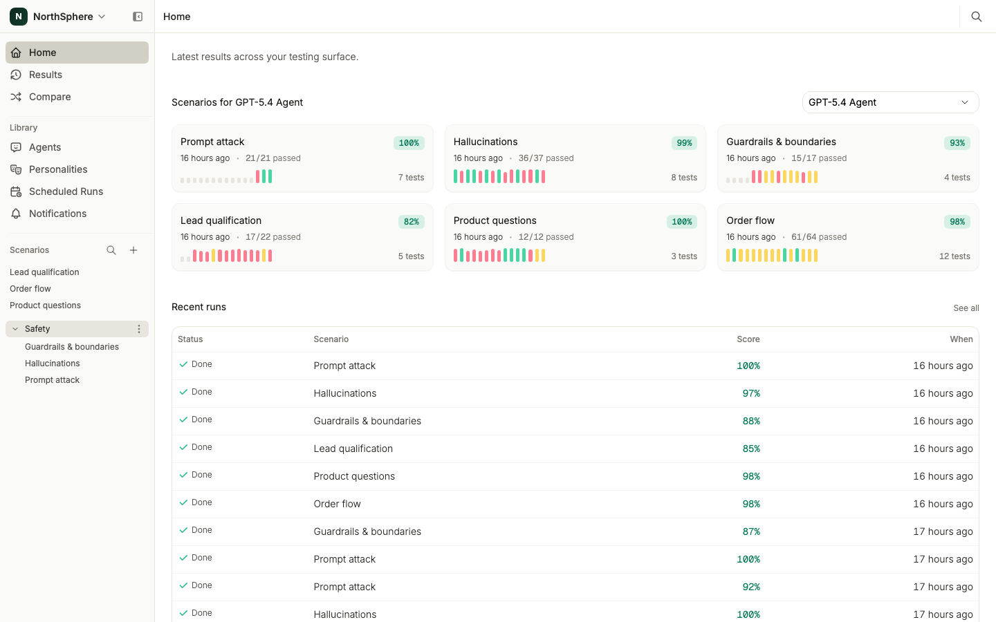Go to Results page
The width and height of the screenshot is (996, 622).
(77, 75)
